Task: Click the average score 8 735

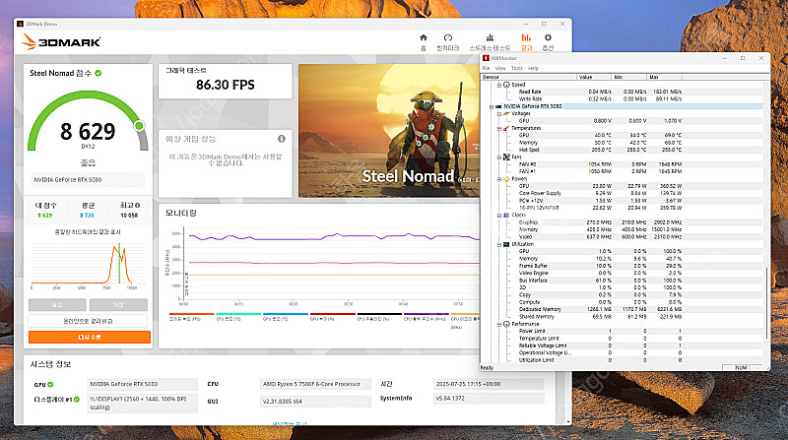Action: [87, 215]
